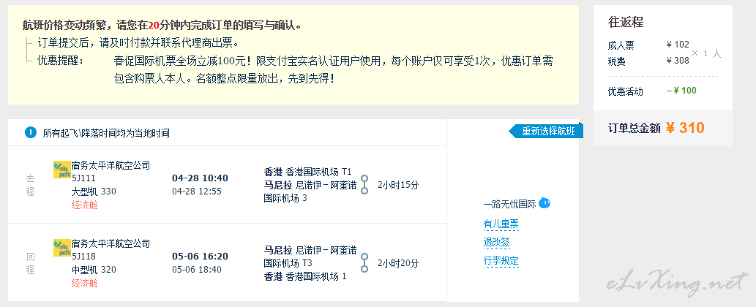Viewport: 756px width, 307px height.
Task: Click the Cebu Pacific logo for flight 5J111
Action: (x=61, y=170)
